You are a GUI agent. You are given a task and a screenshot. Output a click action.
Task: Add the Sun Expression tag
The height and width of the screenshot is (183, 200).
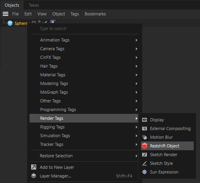(x=167, y=172)
